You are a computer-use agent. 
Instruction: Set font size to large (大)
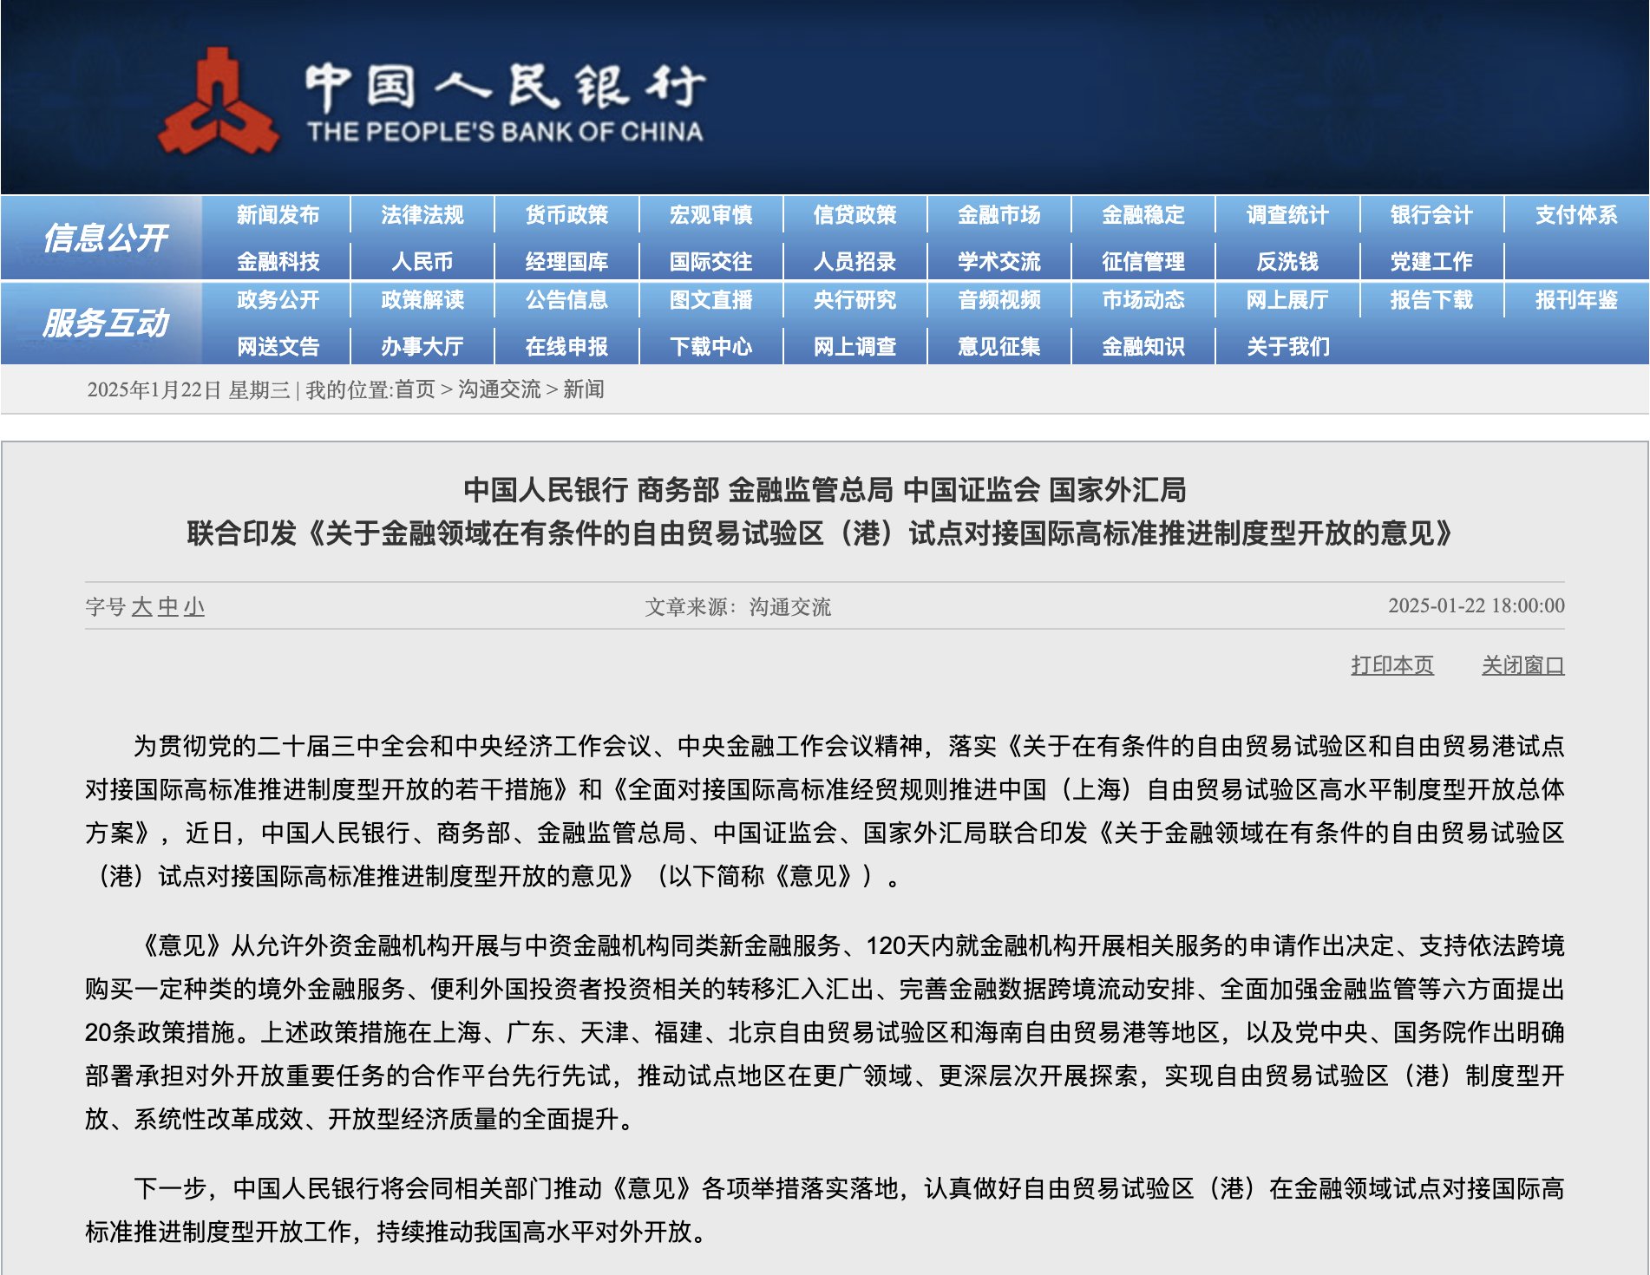pos(141,606)
